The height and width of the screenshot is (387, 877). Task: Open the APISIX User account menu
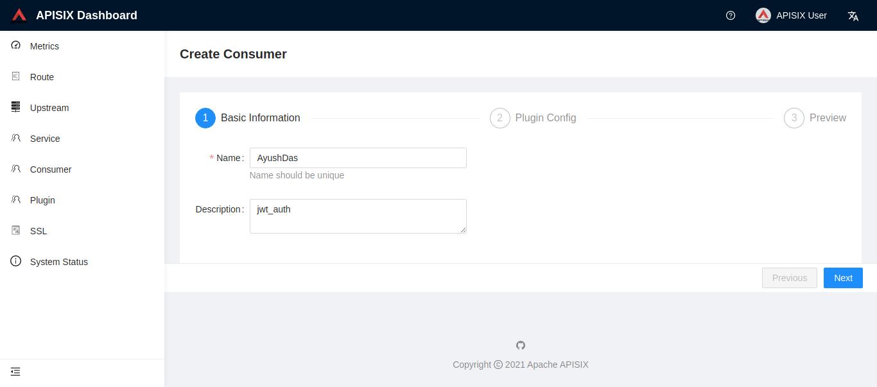[x=791, y=15]
